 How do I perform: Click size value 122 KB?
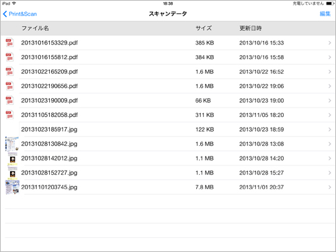pos(204,130)
